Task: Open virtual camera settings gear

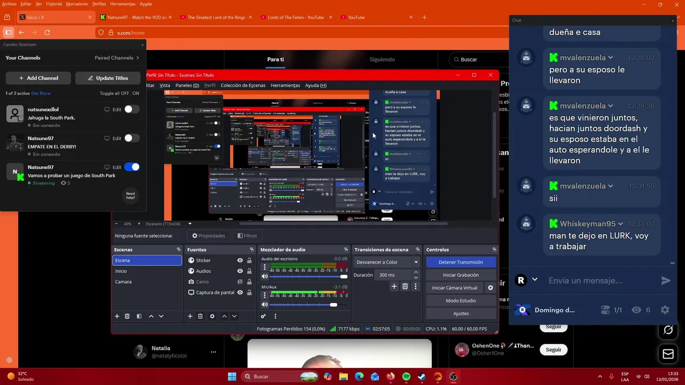Action: pyautogui.click(x=490, y=288)
